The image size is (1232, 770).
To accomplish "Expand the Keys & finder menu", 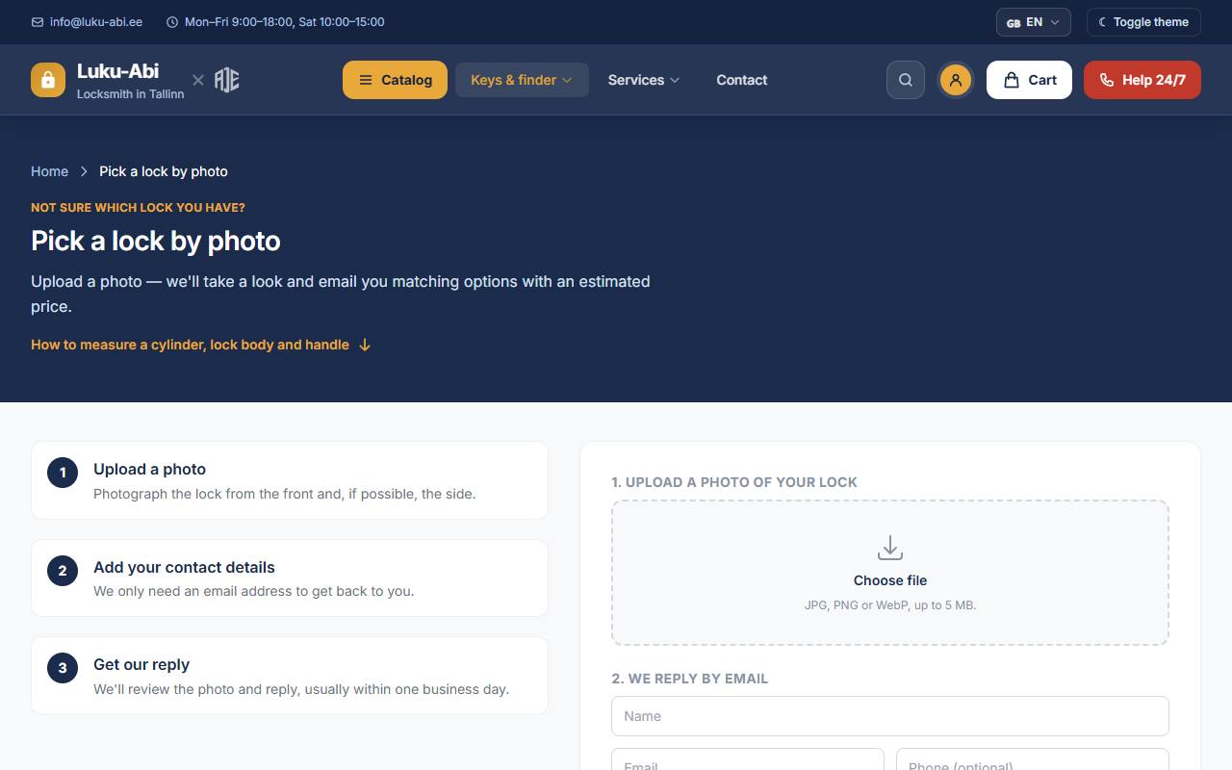I will click(522, 80).
